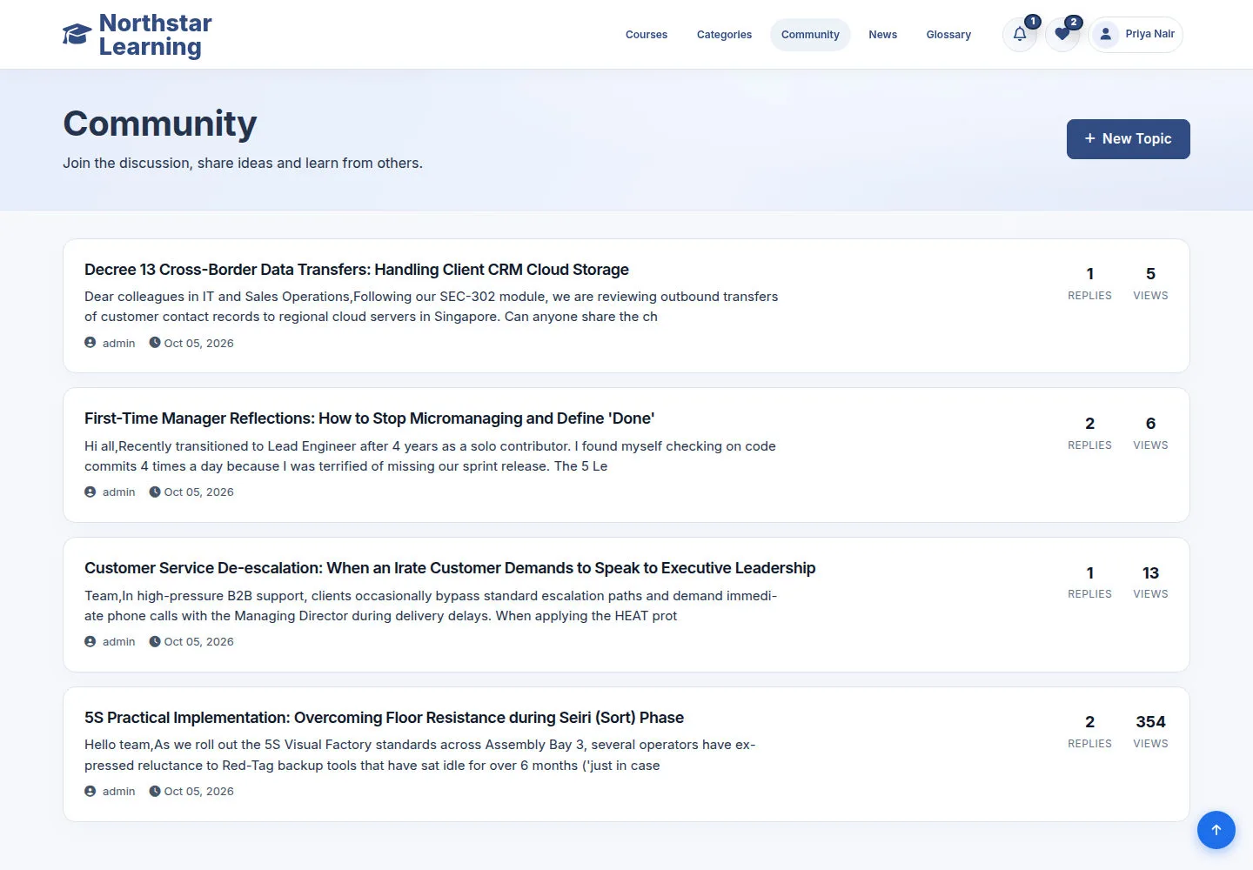This screenshot has height=870, width=1253.
Task: Click author icon on First-Time Manager topic
Action: pos(90,492)
